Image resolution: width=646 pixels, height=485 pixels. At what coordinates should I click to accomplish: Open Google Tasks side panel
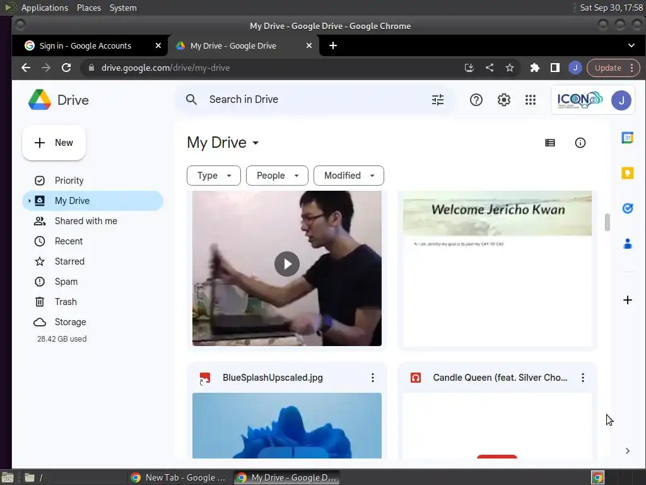coord(627,208)
